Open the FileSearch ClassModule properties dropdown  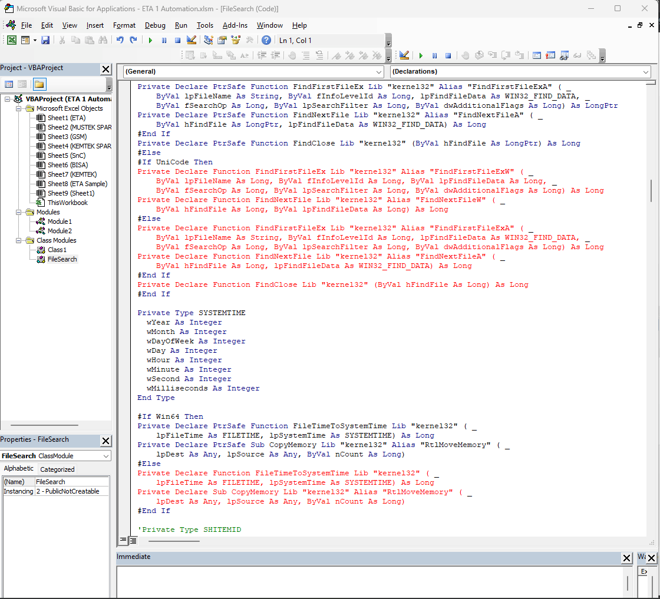click(106, 456)
